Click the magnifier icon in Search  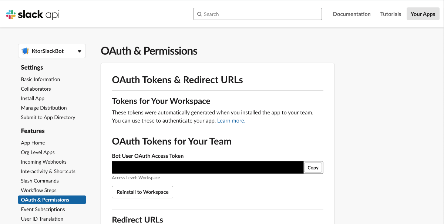tap(199, 14)
